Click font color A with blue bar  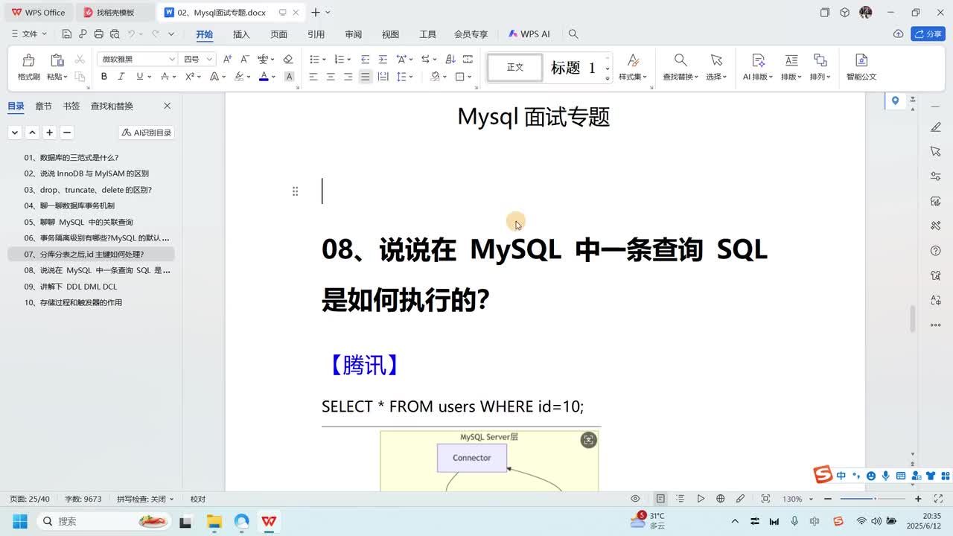pos(264,77)
